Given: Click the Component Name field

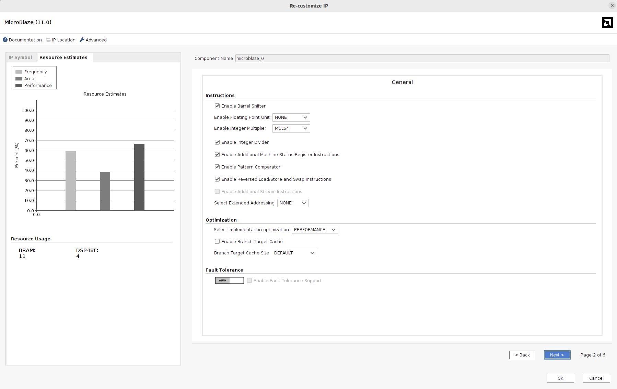Looking at the screenshot, I should click(x=422, y=59).
